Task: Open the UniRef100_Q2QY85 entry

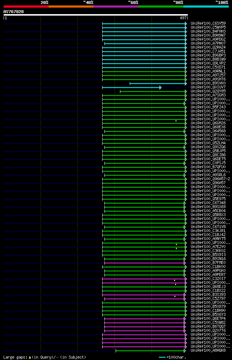Action: click(208, 91)
